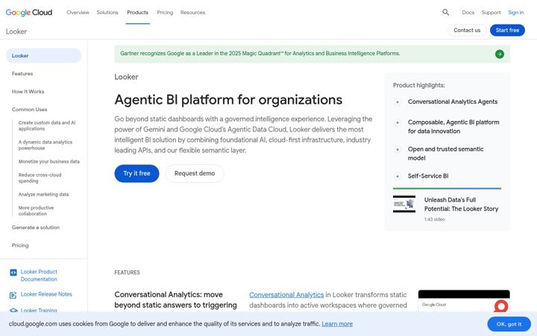Jump to Features sidebar section
537x336 pixels.
pyautogui.click(x=22, y=74)
